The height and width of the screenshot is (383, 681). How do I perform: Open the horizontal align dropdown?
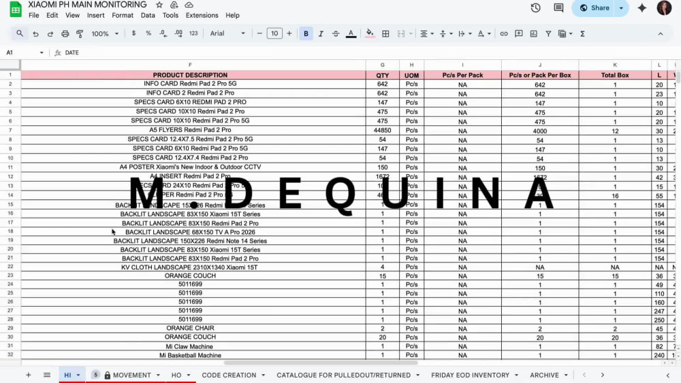click(426, 33)
